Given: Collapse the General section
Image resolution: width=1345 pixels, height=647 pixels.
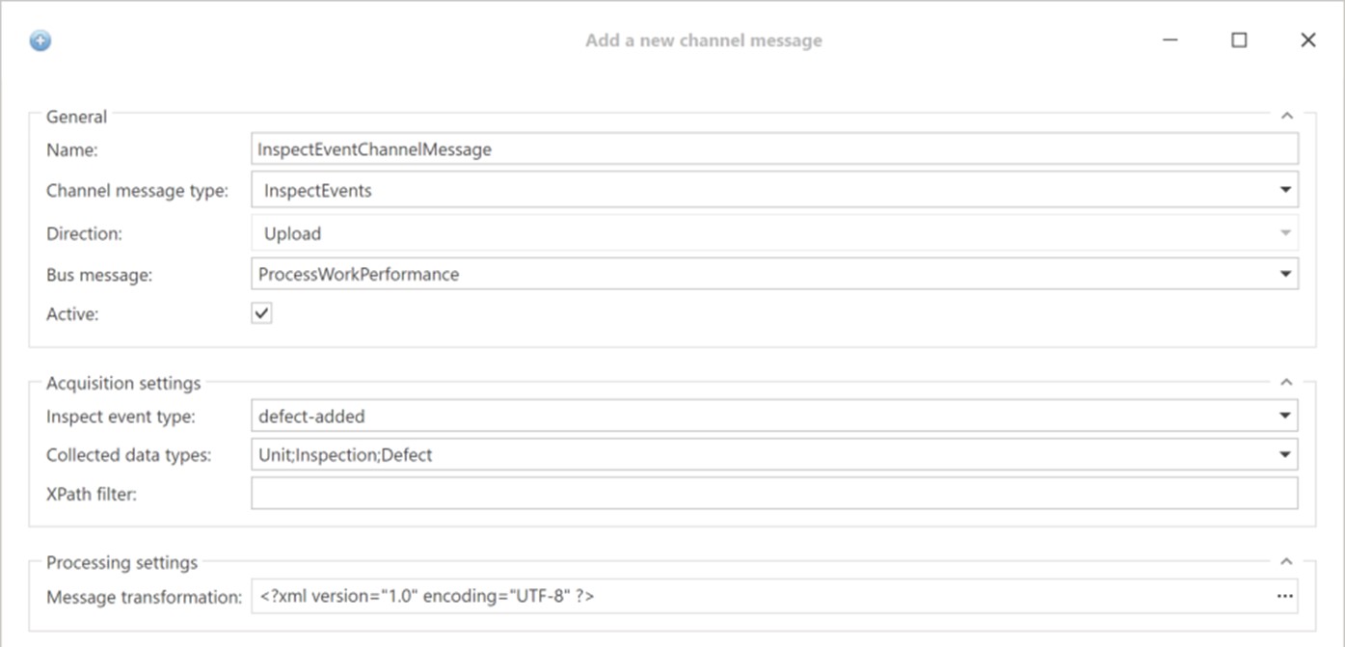Looking at the screenshot, I should [x=1286, y=114].
